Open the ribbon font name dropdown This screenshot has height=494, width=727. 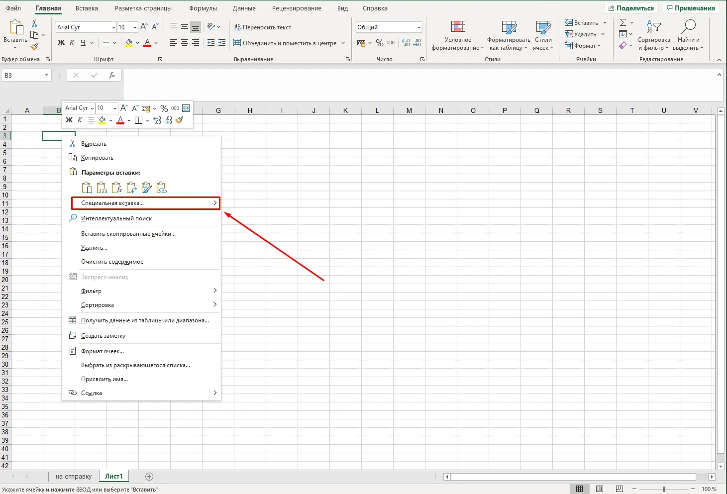tap(113, 27)
